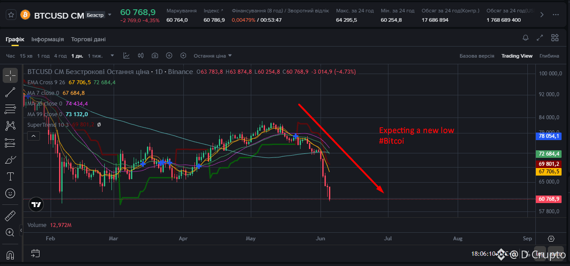Select the brush drawing tool
Viewport: 570px width, 266px height.
tap(10, 160)
